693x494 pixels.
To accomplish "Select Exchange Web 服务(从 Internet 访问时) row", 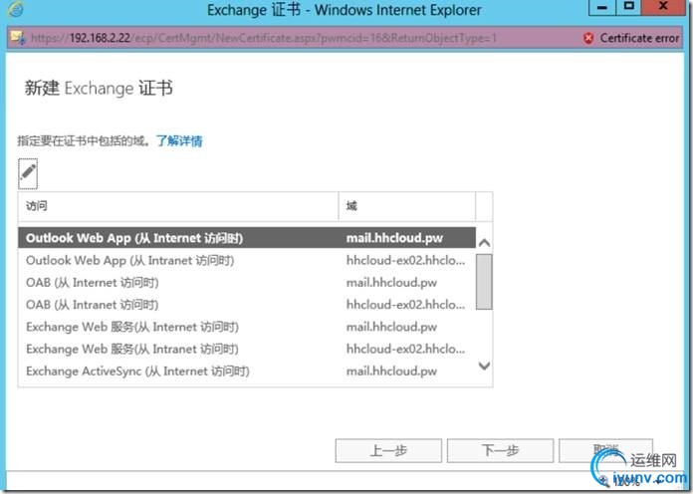I will point(247,327).
